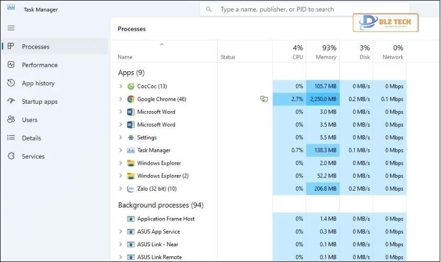
Task: Sort by the Disk column header
Action: 356,51
